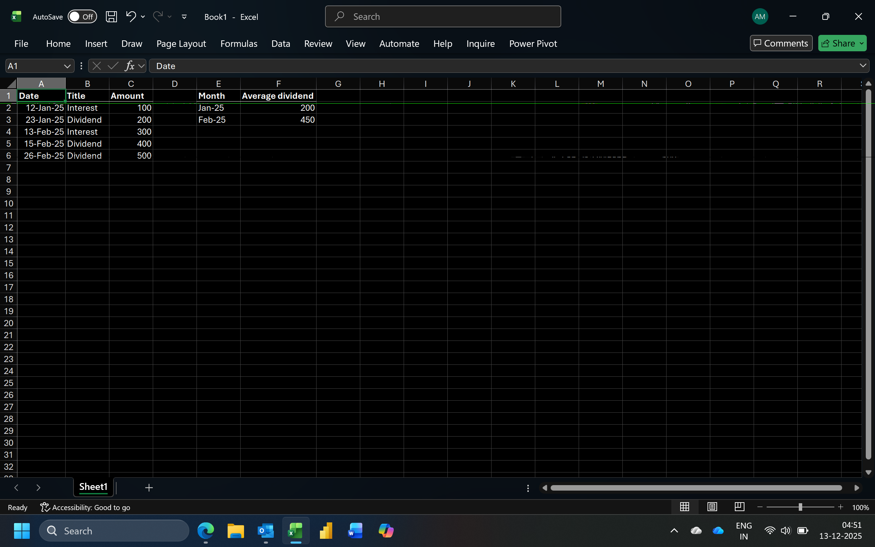This screenshot has height=547, width=875.
Task: Click Normal view icon in status bar
Action: coord(685,507)
